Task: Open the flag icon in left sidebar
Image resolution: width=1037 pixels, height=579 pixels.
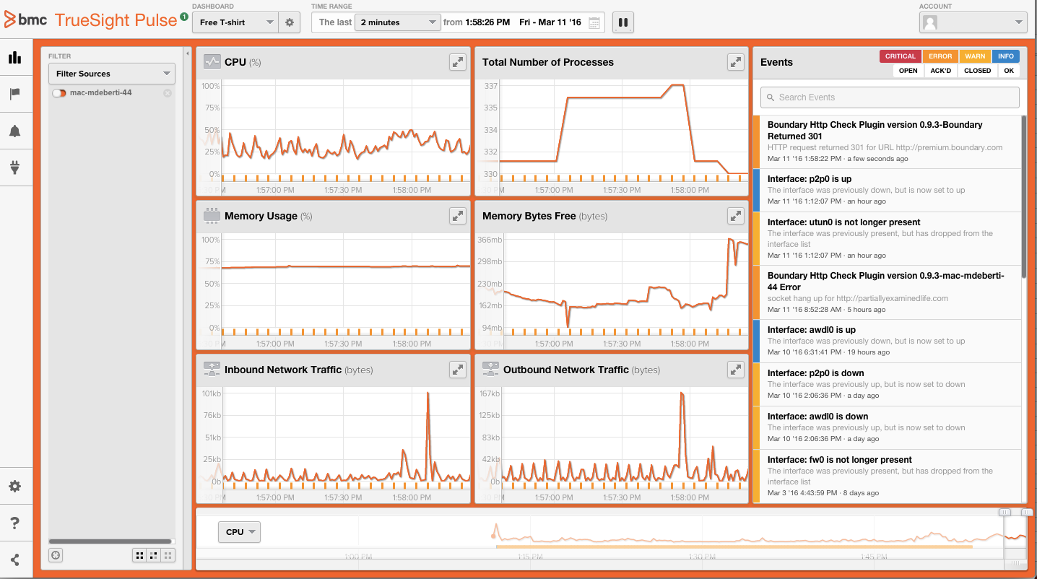Action: tap(14, 94)
